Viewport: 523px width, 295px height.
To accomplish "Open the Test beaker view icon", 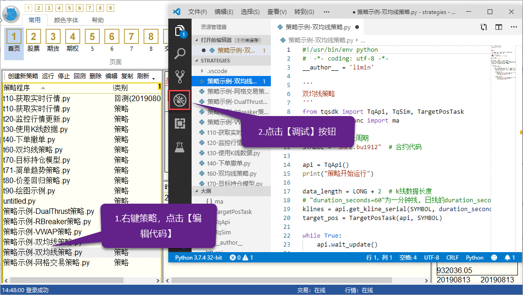I will (x=180, y=147).
